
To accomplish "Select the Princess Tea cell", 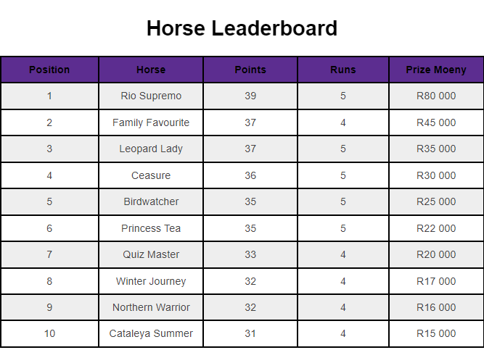I will coord(151,228).
